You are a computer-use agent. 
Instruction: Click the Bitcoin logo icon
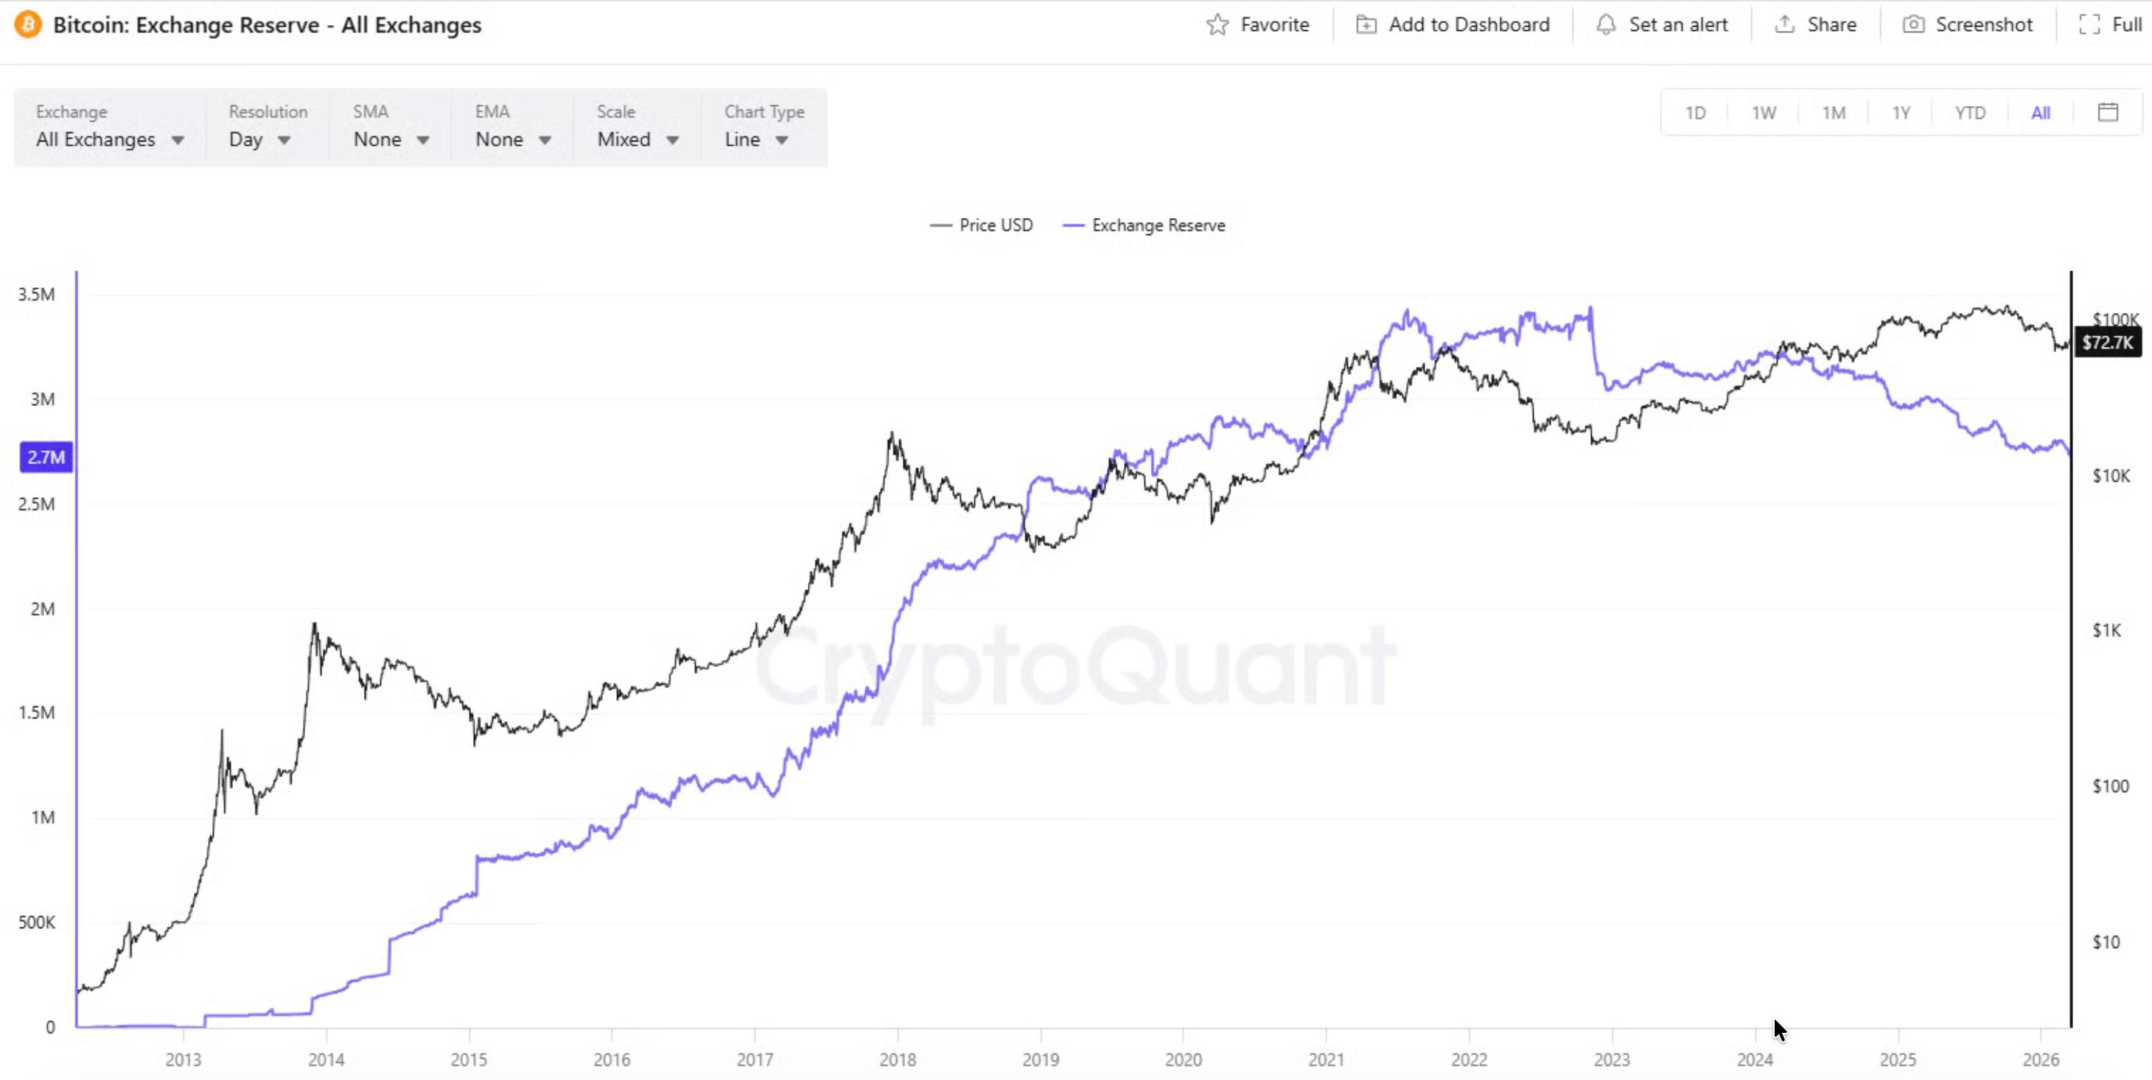tap(27, 24)
